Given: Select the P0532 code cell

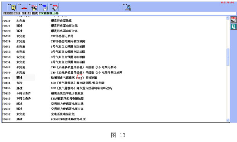Looking at the screenshot, I should point(6,104).
